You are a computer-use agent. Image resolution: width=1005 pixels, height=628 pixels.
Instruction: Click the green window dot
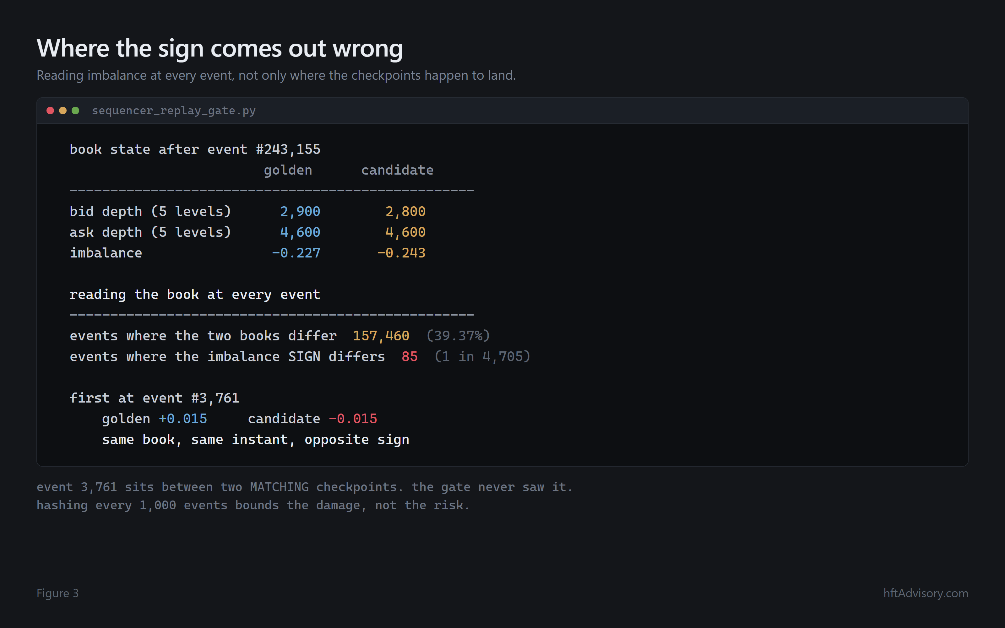click(x=75, y=111)
